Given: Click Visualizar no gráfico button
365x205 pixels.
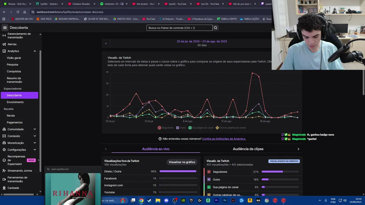Looking at the screenshot, I should click(x=182, y=162).
